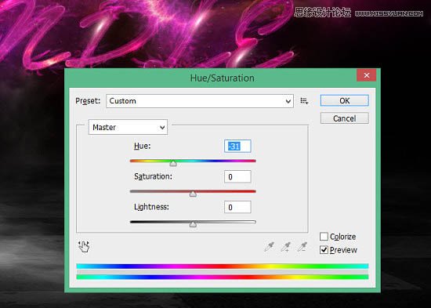This screenshot has height=308, width=431.
Task: Click the Hue label text
Action: pos(142,146)
